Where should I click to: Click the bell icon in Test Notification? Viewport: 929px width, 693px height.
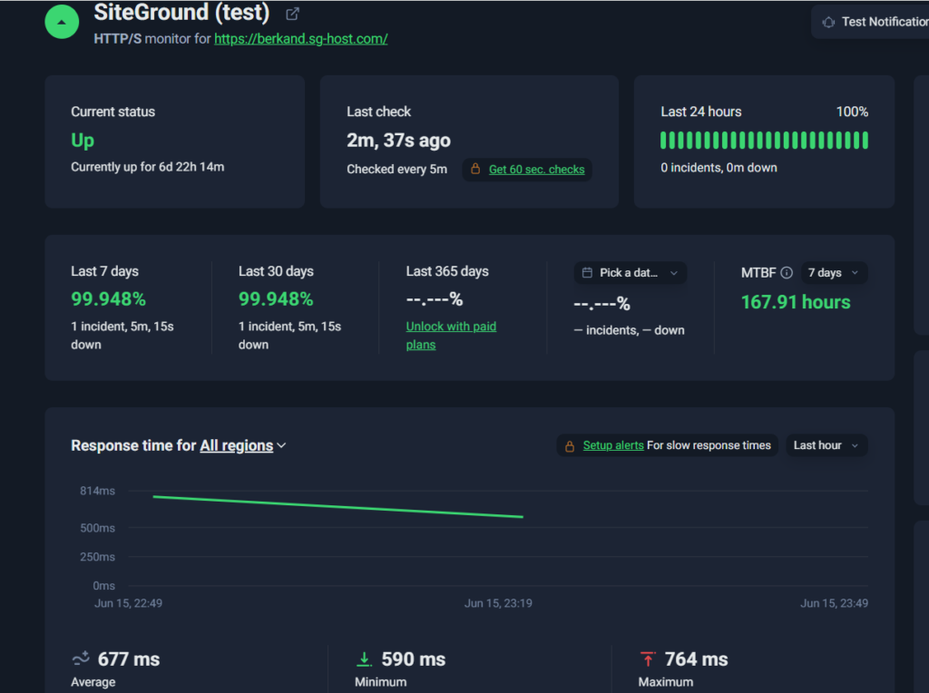click(x=828, y=23)
